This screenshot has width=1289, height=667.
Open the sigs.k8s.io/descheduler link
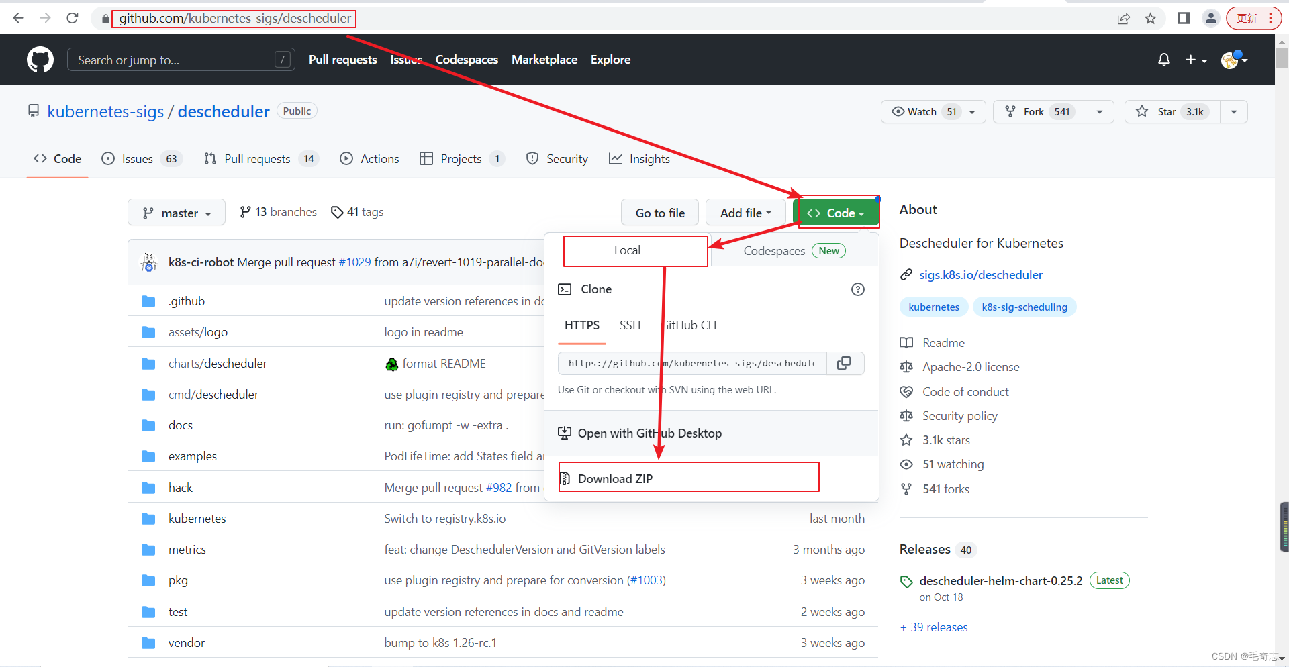click(x=981, y=275)
